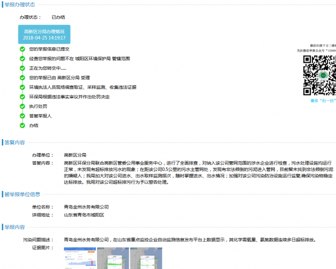This screenshot has height=269, width=336.
Task: Click step text 环保局根据违法事实审议并作出处罚决定
Action: tap(69, 97)
